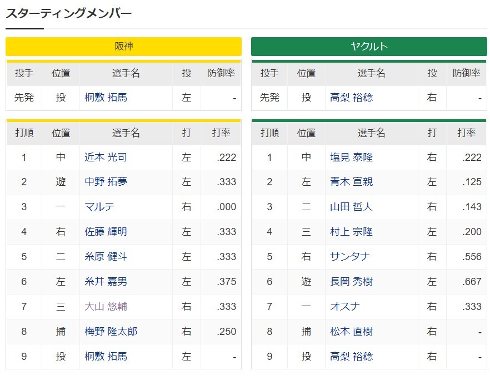Click the サンタナ player link
The height and width of the screenshot is (381, 490).
tap(350, 257)
